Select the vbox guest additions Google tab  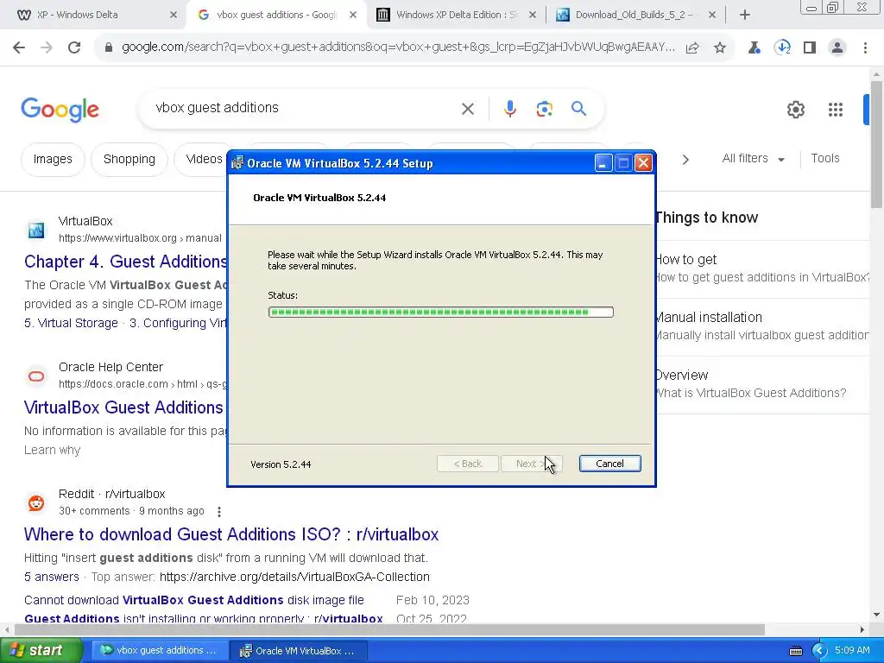(275, 16)
